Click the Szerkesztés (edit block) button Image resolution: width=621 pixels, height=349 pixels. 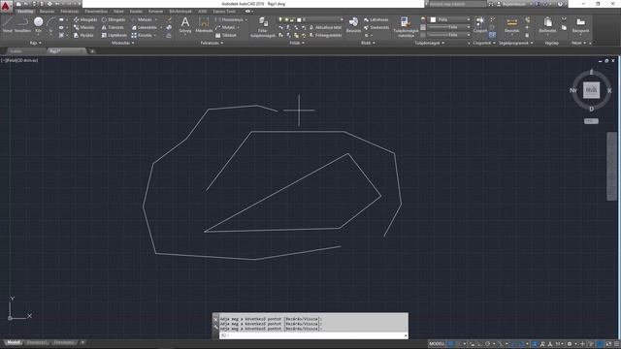pyautogui.click(x=376, y=27)
